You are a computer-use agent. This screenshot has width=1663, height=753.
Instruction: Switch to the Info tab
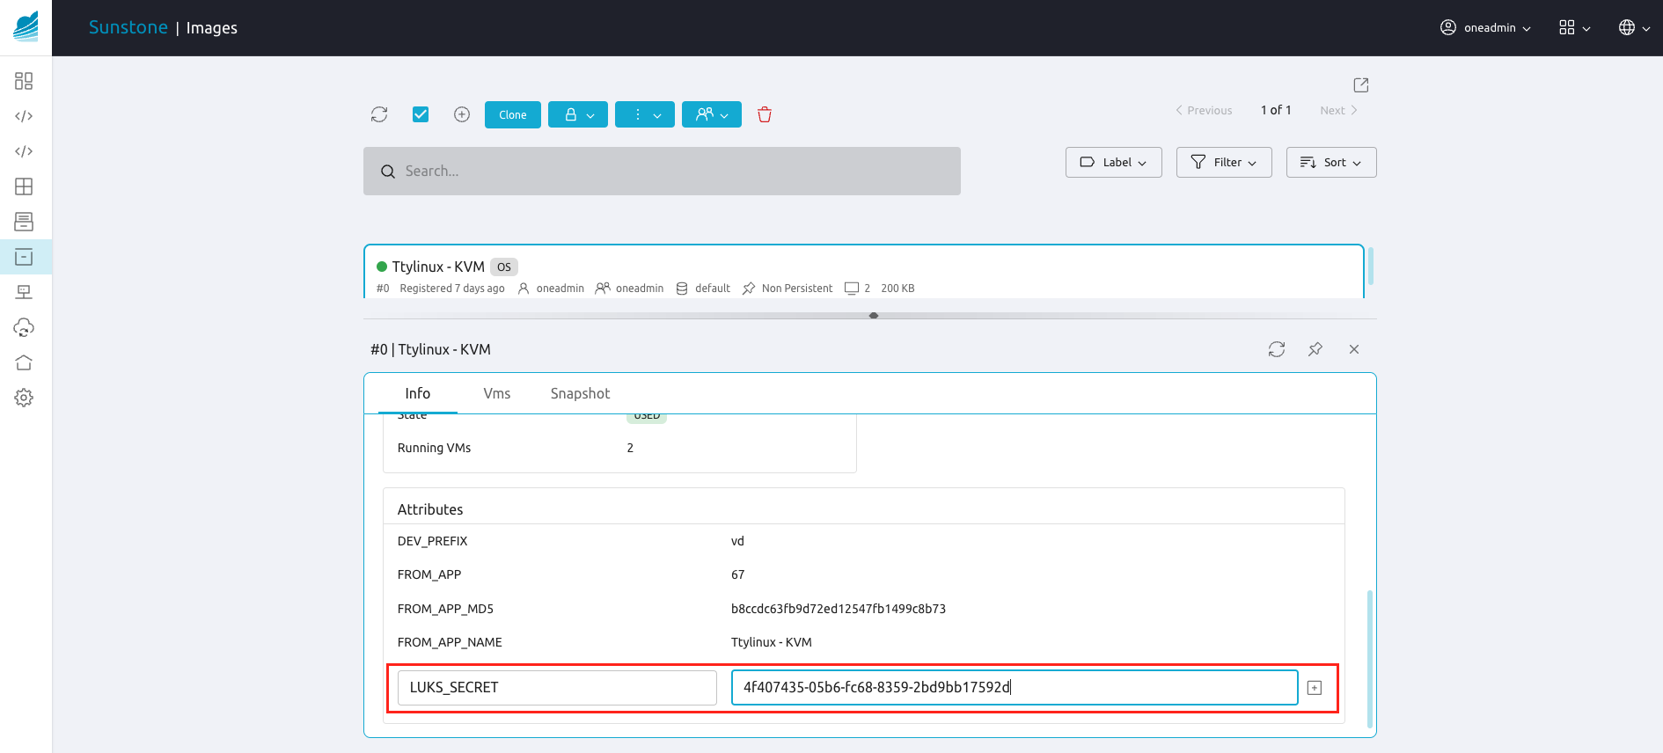pyautogui.click(x=418, y=393)
